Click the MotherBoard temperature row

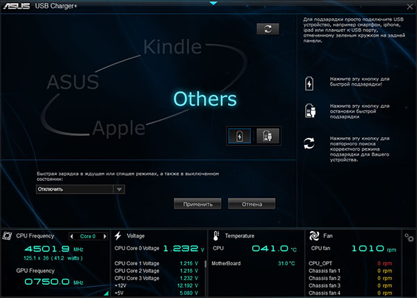pyautogui.click(x=253, y=263)
